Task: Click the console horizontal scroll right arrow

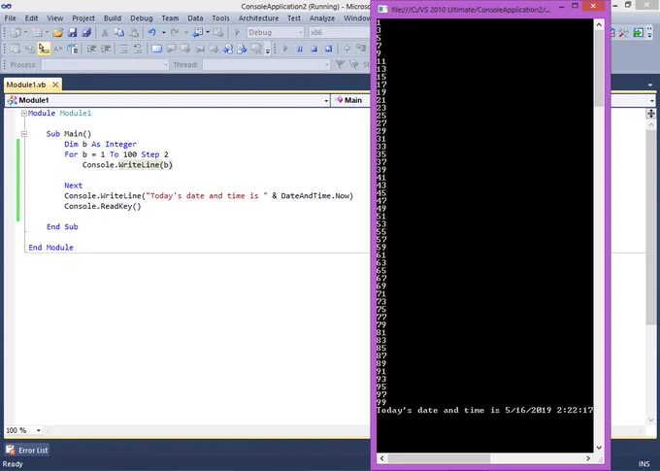Action: click(x=588, y=458)
